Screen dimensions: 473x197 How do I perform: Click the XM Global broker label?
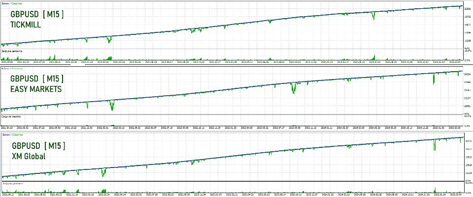click(29, 156)
